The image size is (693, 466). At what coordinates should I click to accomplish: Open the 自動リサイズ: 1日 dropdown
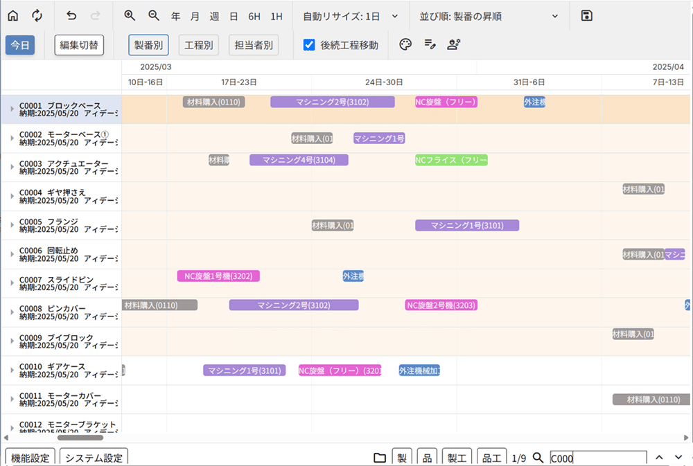pyautogui.click(x=351, y=15)
